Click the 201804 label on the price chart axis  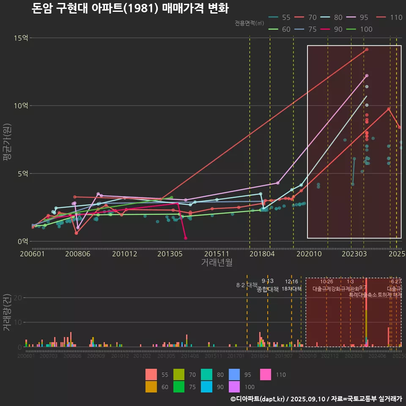(262, 254)
